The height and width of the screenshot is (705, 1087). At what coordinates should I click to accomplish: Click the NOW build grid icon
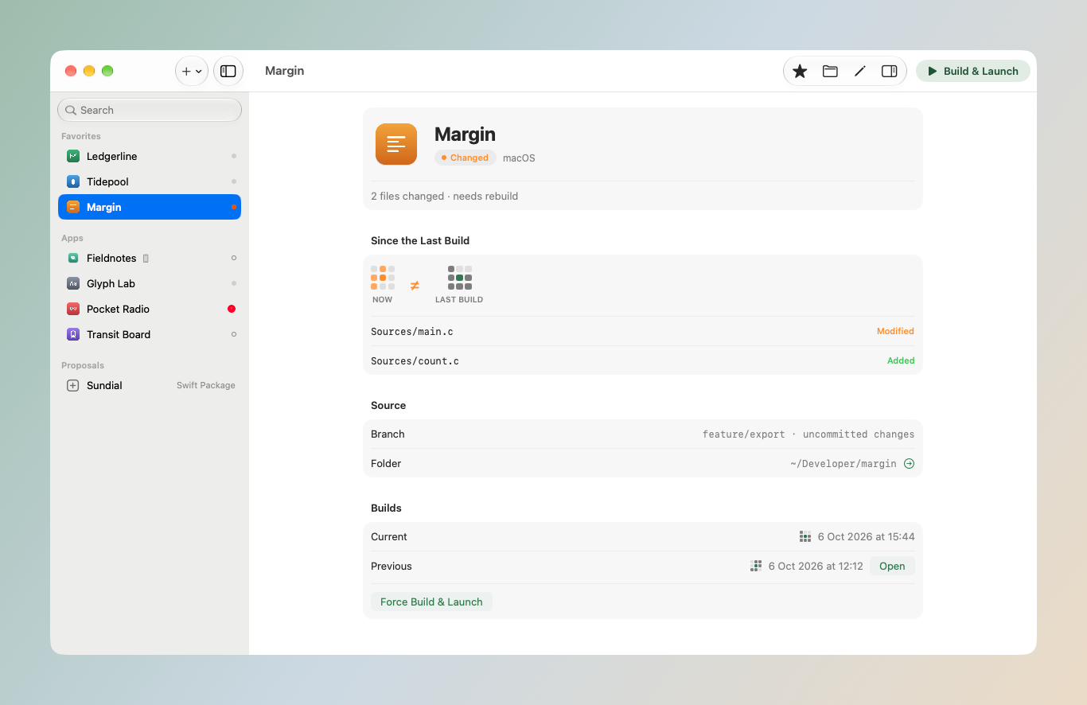(x=383, y=278)
